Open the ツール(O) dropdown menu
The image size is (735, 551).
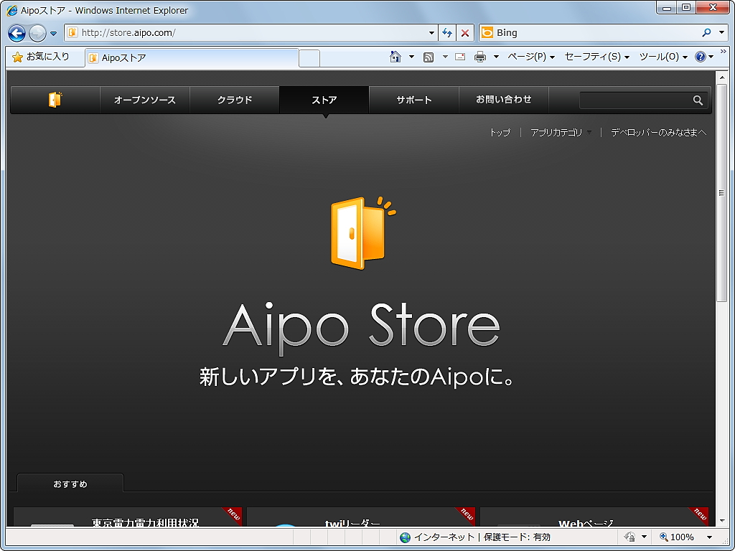click(659, 56)
